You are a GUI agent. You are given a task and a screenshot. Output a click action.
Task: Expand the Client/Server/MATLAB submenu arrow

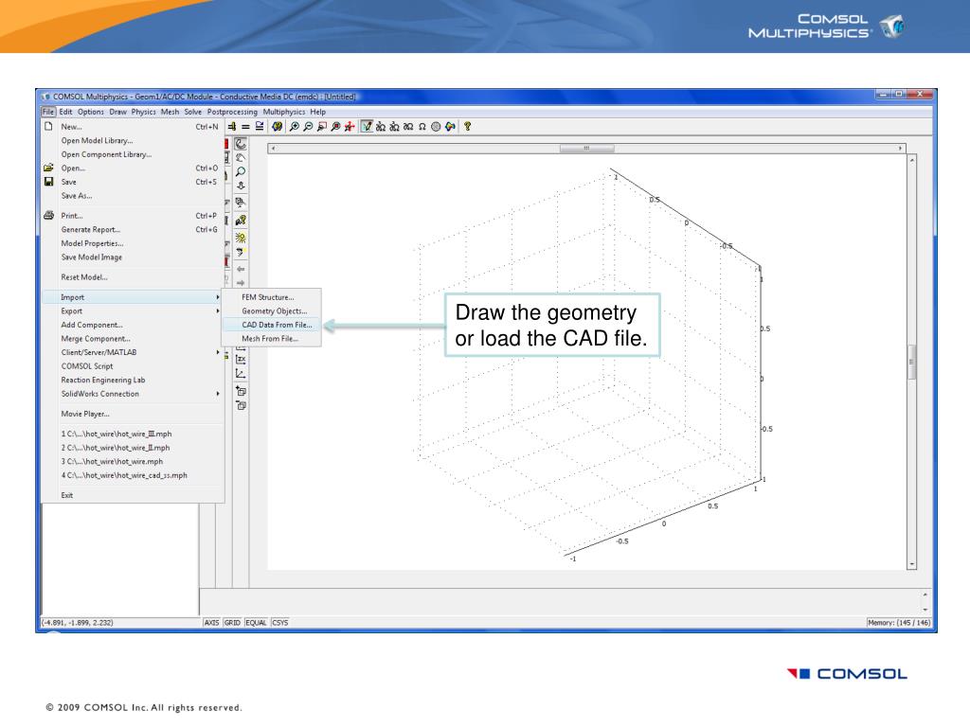pyautogui.click(x=218, y=352)
